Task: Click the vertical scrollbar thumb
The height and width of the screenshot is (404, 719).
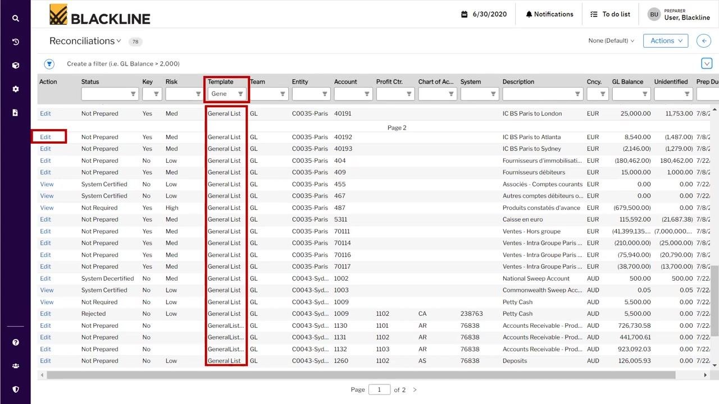Action: tap(715, 300)
